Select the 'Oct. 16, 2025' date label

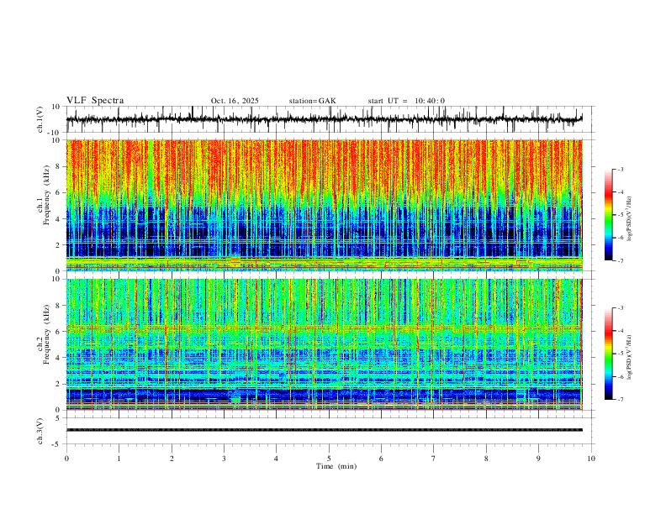[235, 101]
